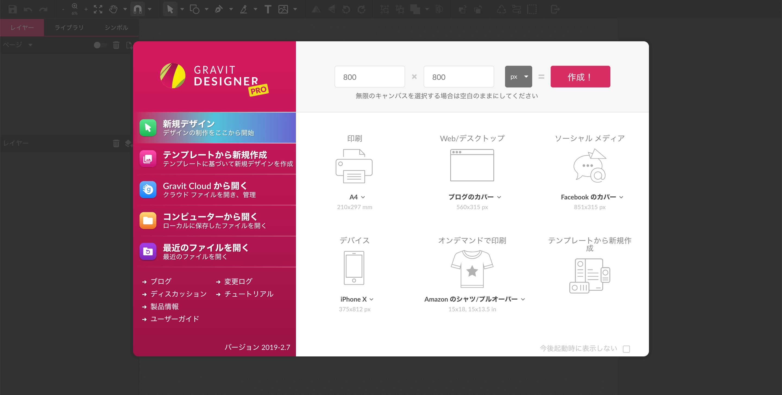This screenshot has height=395, width=782.
Task: Open dropdown arrow next to magnet snap
Action: 150,10
